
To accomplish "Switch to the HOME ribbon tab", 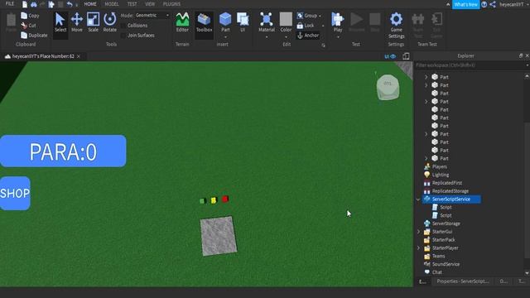I will pyautogui.click(x=90, y=4).
